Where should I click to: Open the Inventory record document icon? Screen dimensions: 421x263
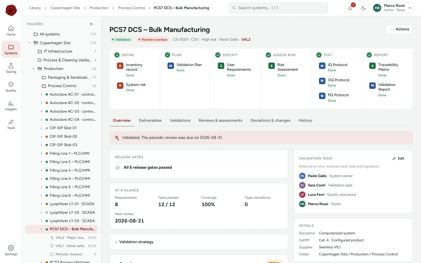pyautogui.click(x=120, y=66)
